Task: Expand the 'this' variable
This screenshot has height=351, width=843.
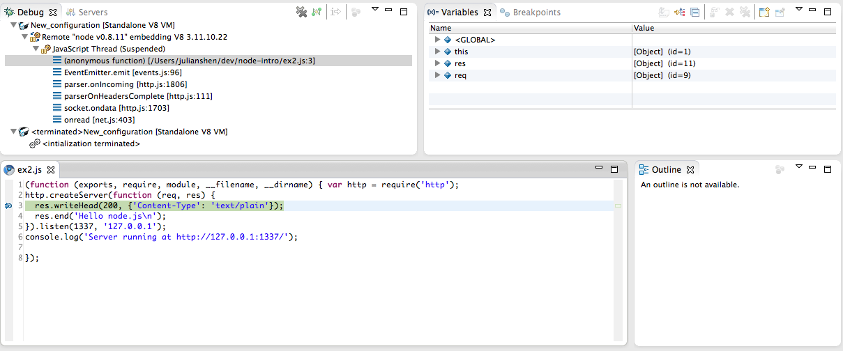Action: (x=437, y=52)
